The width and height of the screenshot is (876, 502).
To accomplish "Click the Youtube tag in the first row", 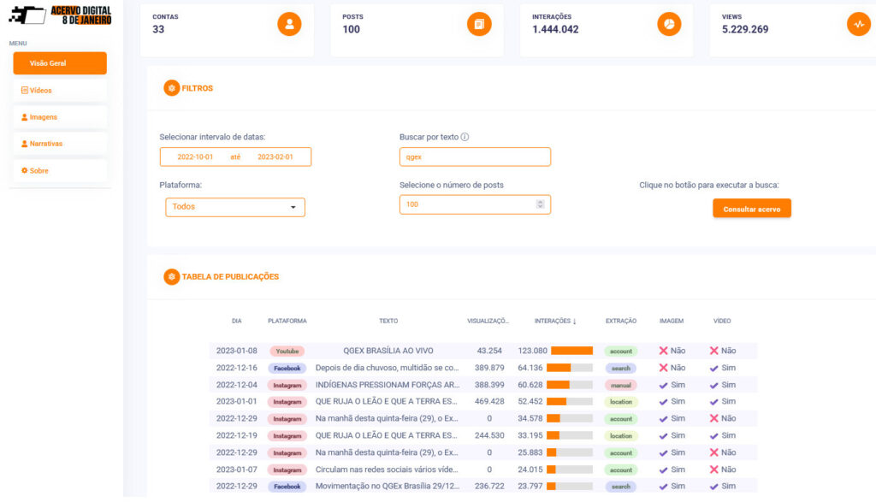I will tap(287, 351).
